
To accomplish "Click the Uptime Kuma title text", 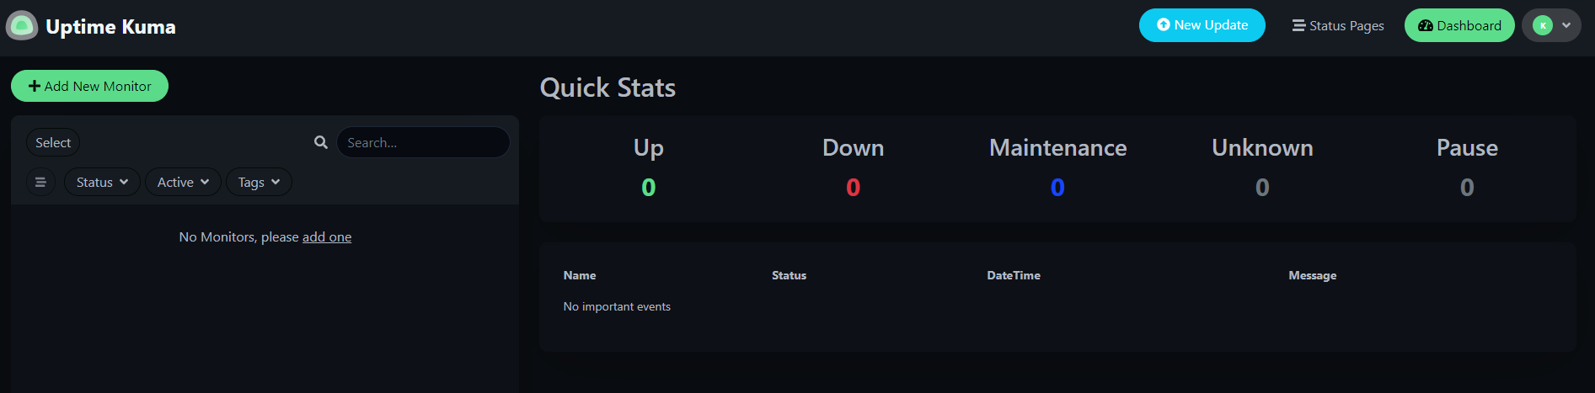I will [110, 27].
